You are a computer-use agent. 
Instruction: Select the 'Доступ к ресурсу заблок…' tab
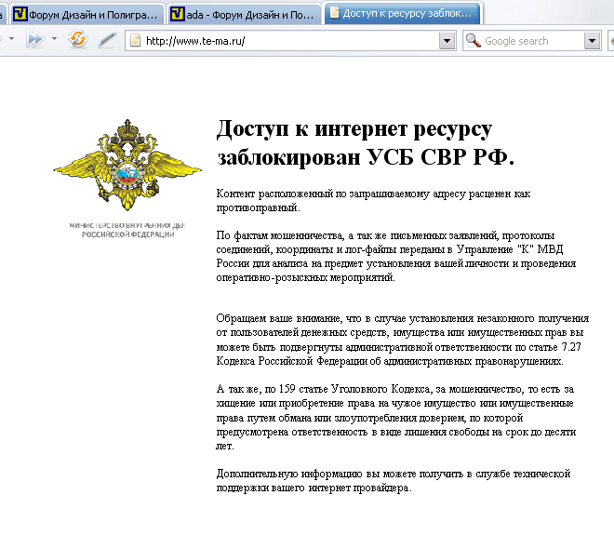tap(403, 13)
